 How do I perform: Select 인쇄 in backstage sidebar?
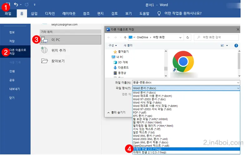tap(12, 71)
